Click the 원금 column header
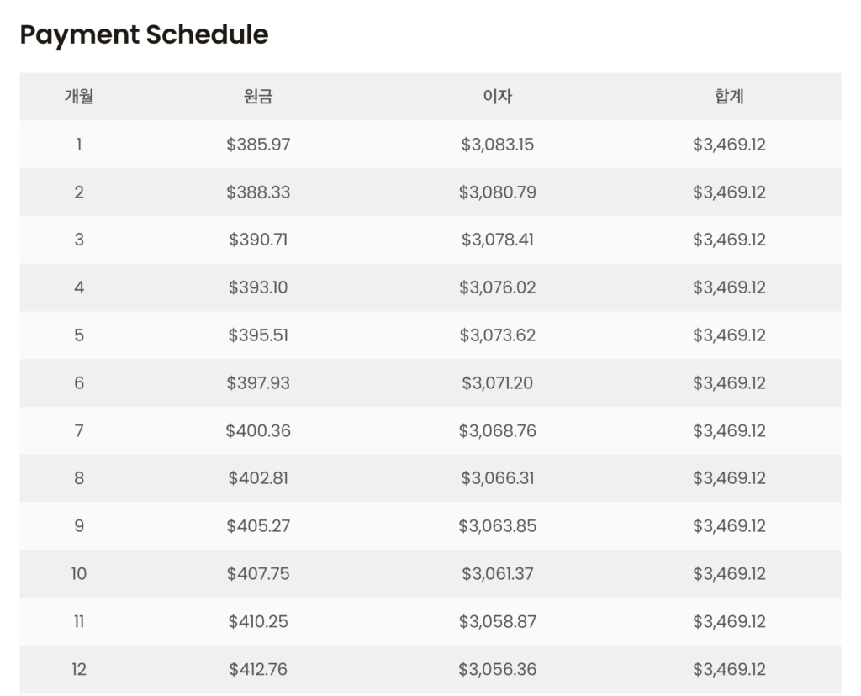The width and height of the screenshot is (861, 696). pyautogui.click(x=258, y=97)
